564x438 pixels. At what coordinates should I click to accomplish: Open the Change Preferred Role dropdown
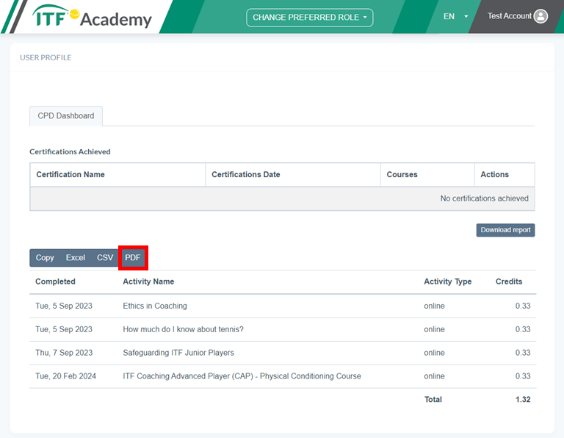click(310, 18)
